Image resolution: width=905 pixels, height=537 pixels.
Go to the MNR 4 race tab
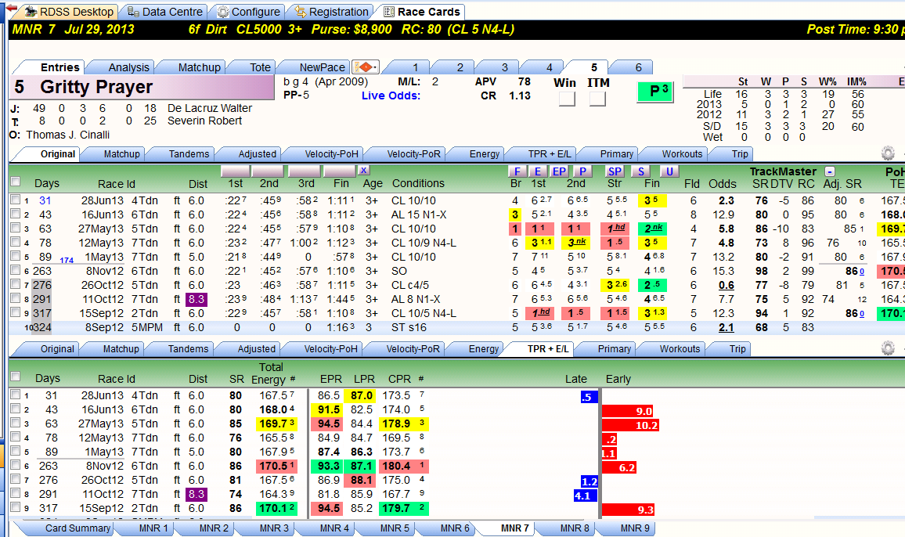(334, 528)
